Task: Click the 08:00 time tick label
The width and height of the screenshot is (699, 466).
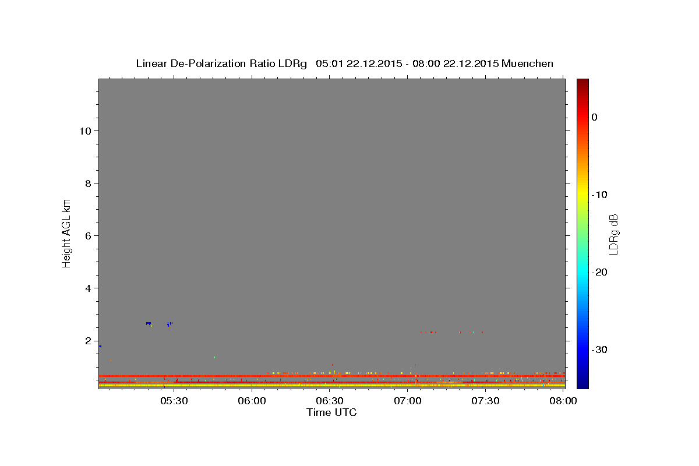Action: click(563, 401)
